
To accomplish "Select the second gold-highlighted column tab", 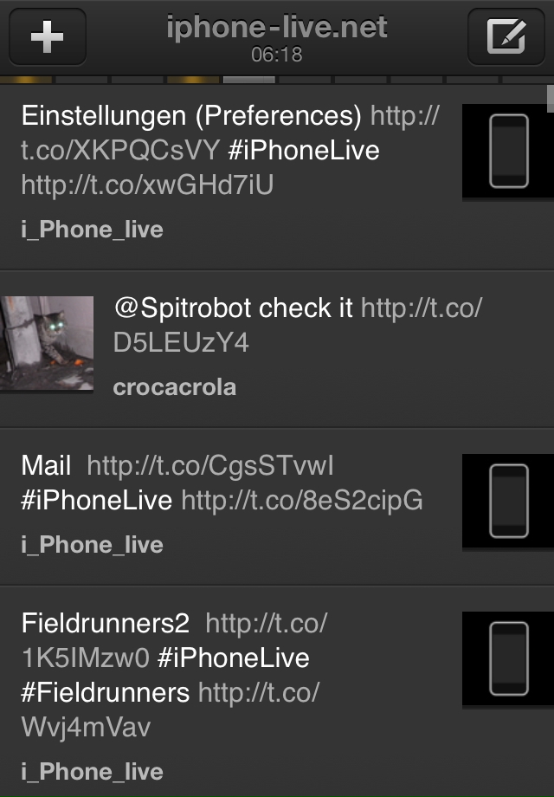I will 194,80.
